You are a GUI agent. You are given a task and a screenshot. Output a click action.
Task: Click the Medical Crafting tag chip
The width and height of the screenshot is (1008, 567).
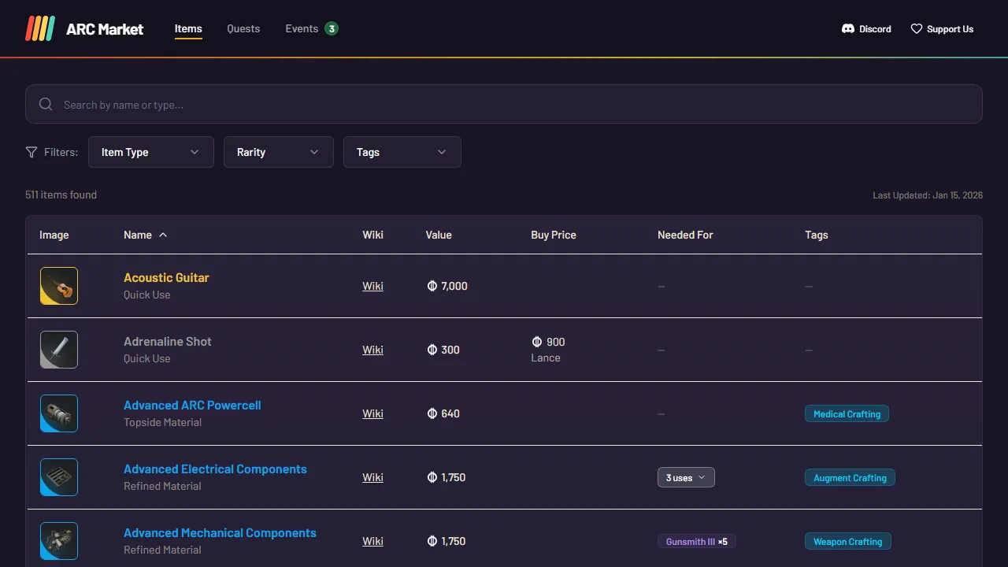(x=847, y=413)
